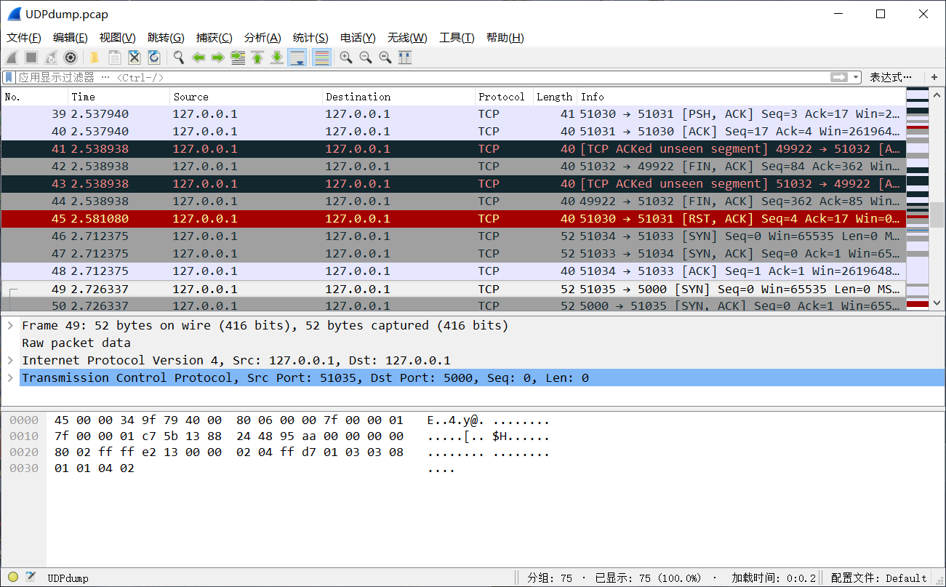The width and height of the screenshot is (946, 587).
Task: Apply display filter arrow button
Action: tap(839, 77)
